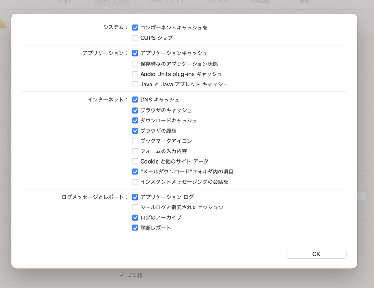This screenshot has height=288, width=374.
Task: Enable Audio Units plug-ins キャッシュ cleaning
Action: 136,74
